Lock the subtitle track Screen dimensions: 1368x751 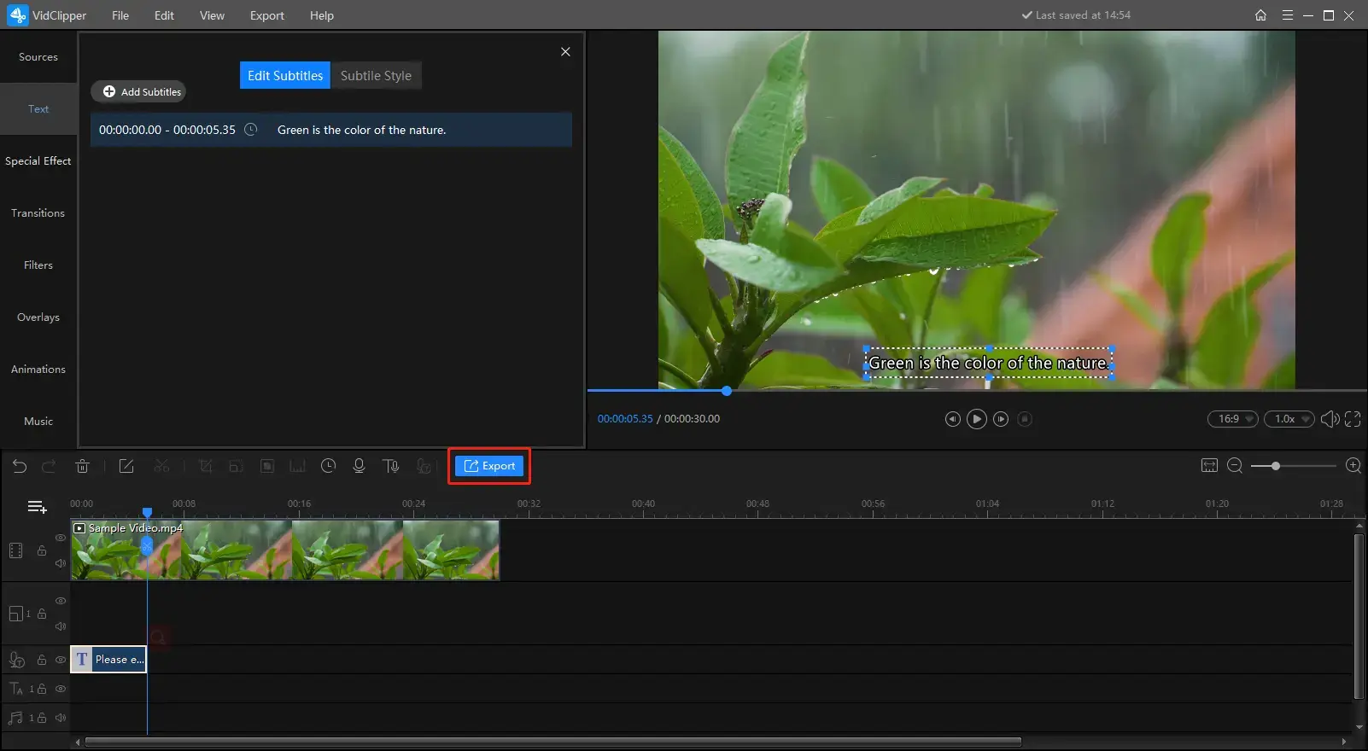tap(41, 660)
